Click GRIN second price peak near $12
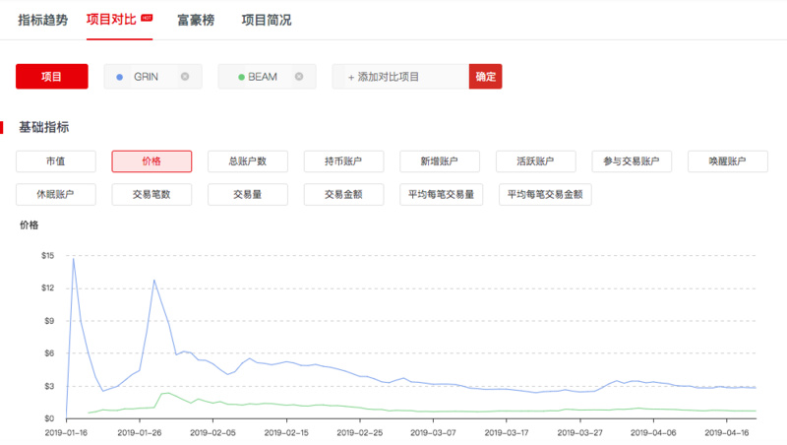 pyautogui.click(x=154, y=281)
